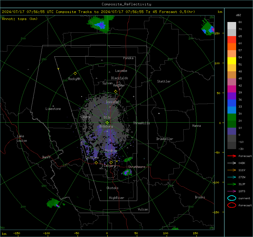Pick the light gray 70–80 dBZ swatch
Image resolution: width=253 pixels, height=237 pixels.
click(x=232, y=26)
